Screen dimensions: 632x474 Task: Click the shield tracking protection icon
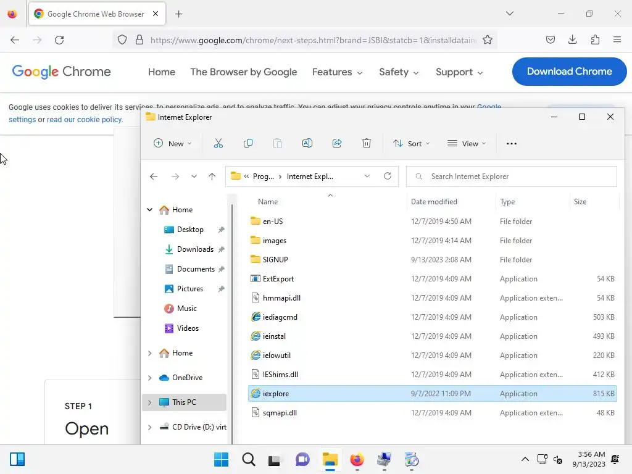(122, 40)
